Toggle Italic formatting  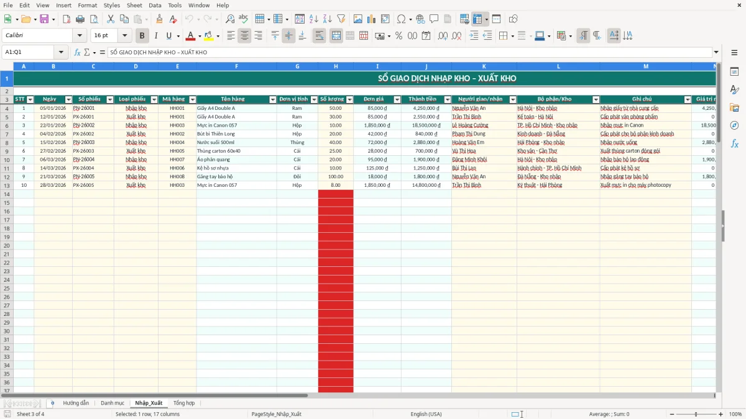pos(155,36)
